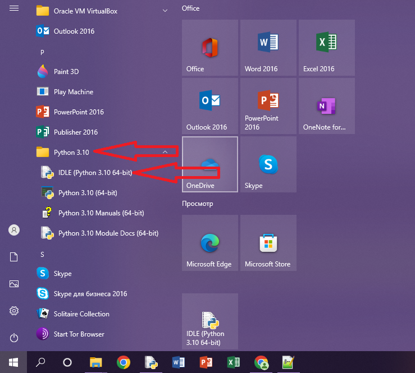Open taskbar Search magnifier
The image size is (415, 373).
tap(40, 362)
